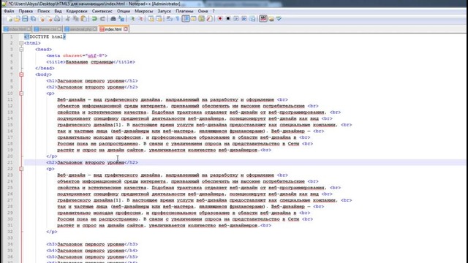Toggle synchronized vertical scrolling
468x263 pixels.
151,19
